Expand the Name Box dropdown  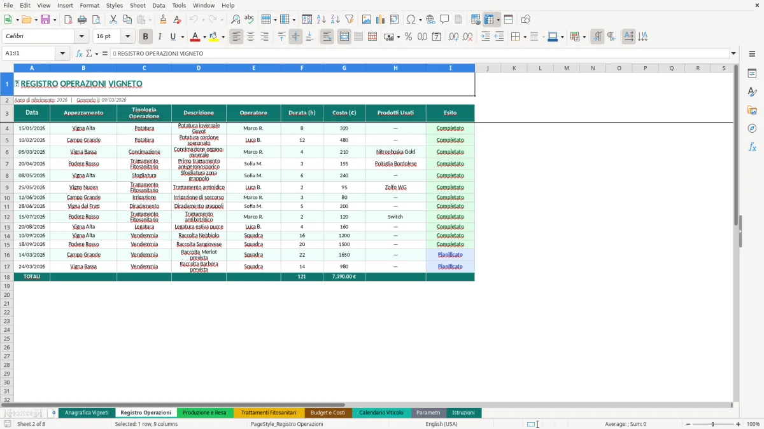(x=62, y=53)
